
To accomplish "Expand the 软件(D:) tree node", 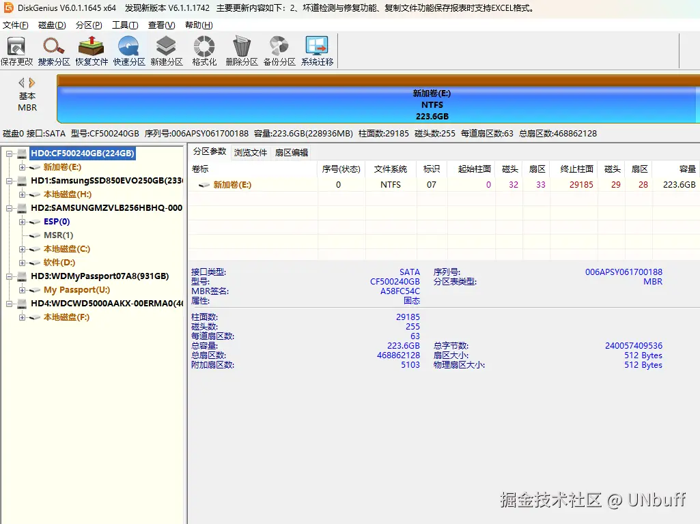I will click(x=22, y=263).
